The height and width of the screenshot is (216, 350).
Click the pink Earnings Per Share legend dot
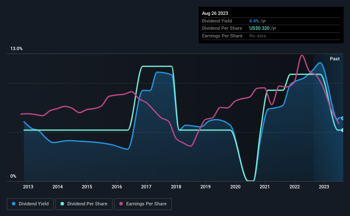point(121,204)
